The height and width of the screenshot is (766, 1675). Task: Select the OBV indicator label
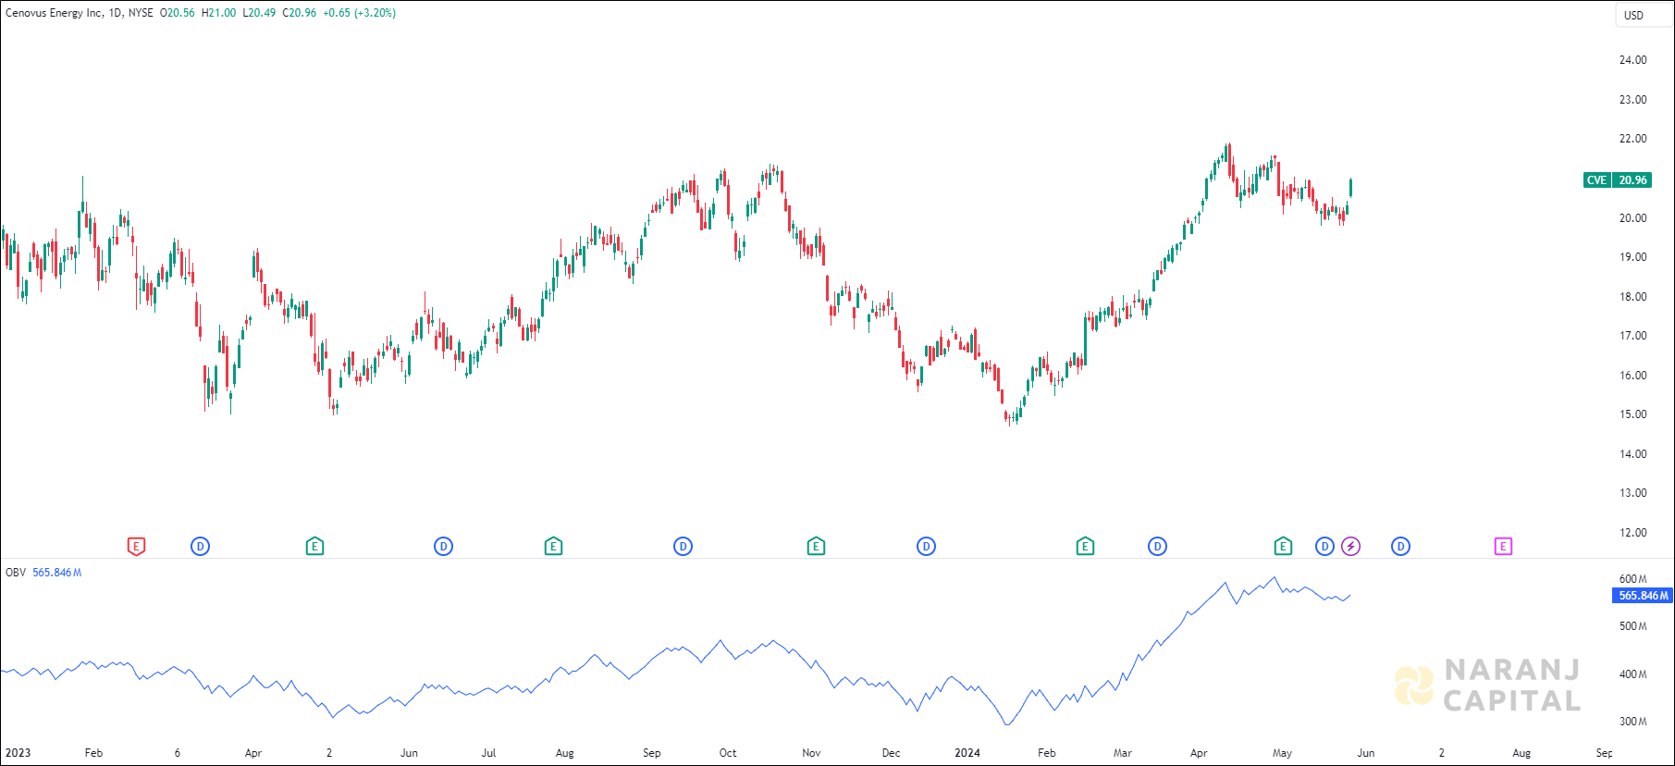[16, 573]
